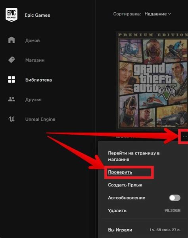Open Магазин from the sidebar
Image resolution: width=188 pixels, height=238 pixels.
click(35, 60)
